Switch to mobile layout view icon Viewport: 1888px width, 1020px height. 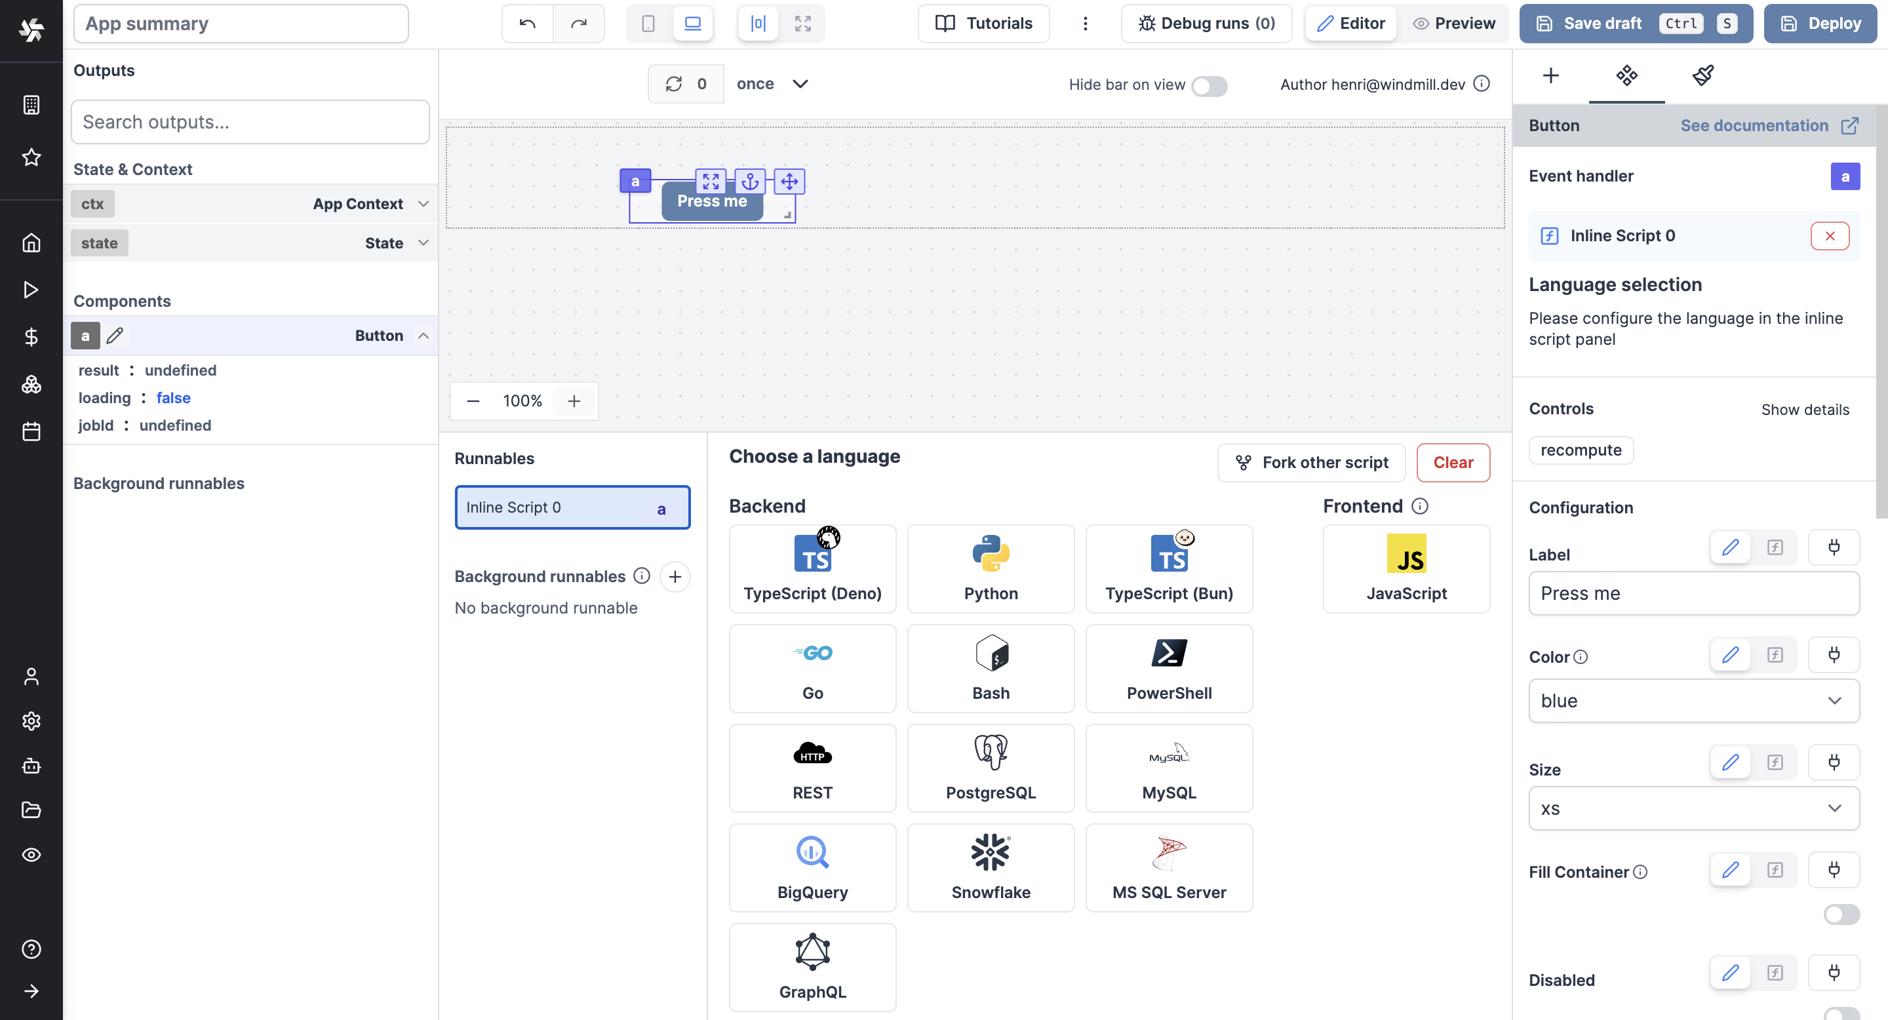click(x=648, y=24)
